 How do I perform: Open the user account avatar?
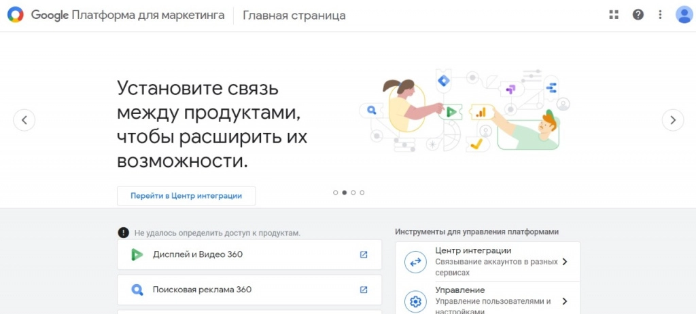[684, 15]
